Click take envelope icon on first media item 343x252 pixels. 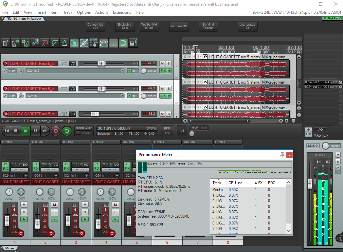click(205, 57)
